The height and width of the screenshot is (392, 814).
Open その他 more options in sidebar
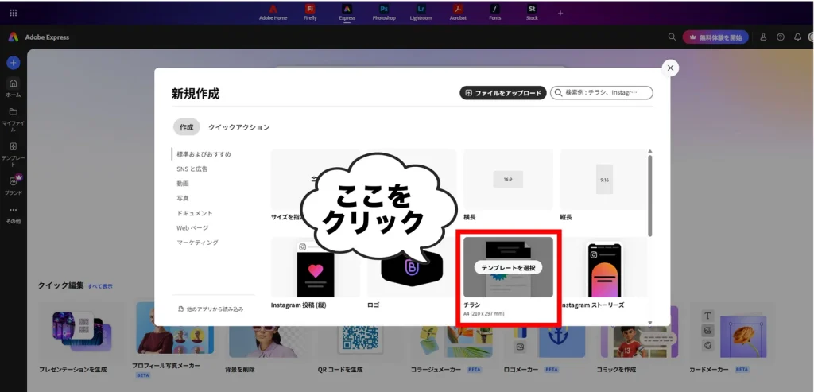pos(14,215)
